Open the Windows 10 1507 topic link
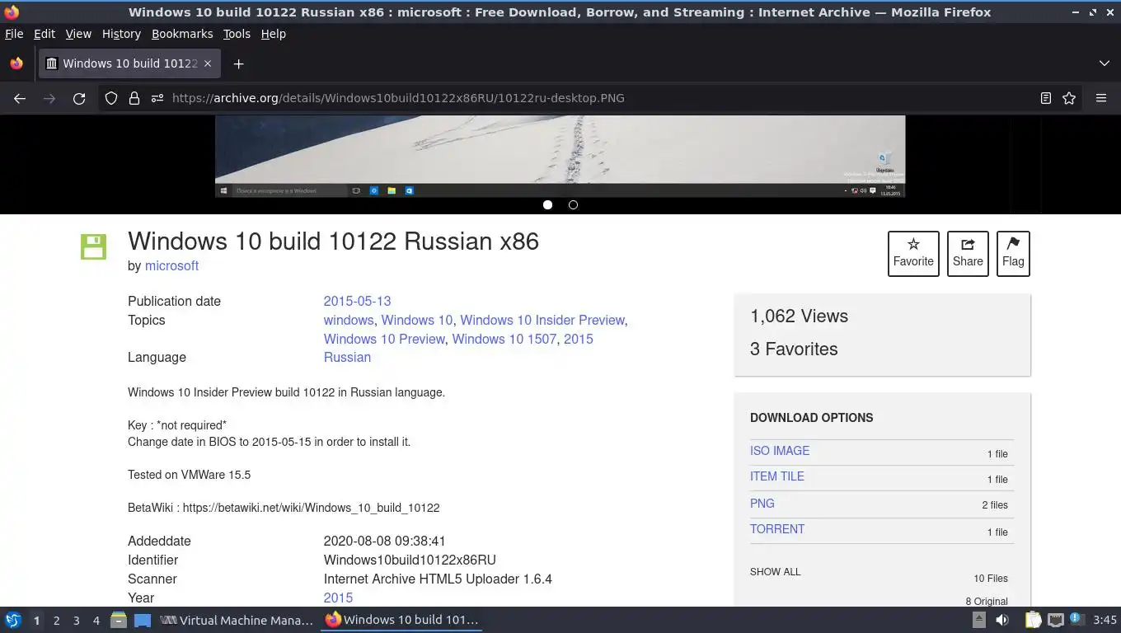The width and height of the screenshot is (1121, 633). pos(504,339)
